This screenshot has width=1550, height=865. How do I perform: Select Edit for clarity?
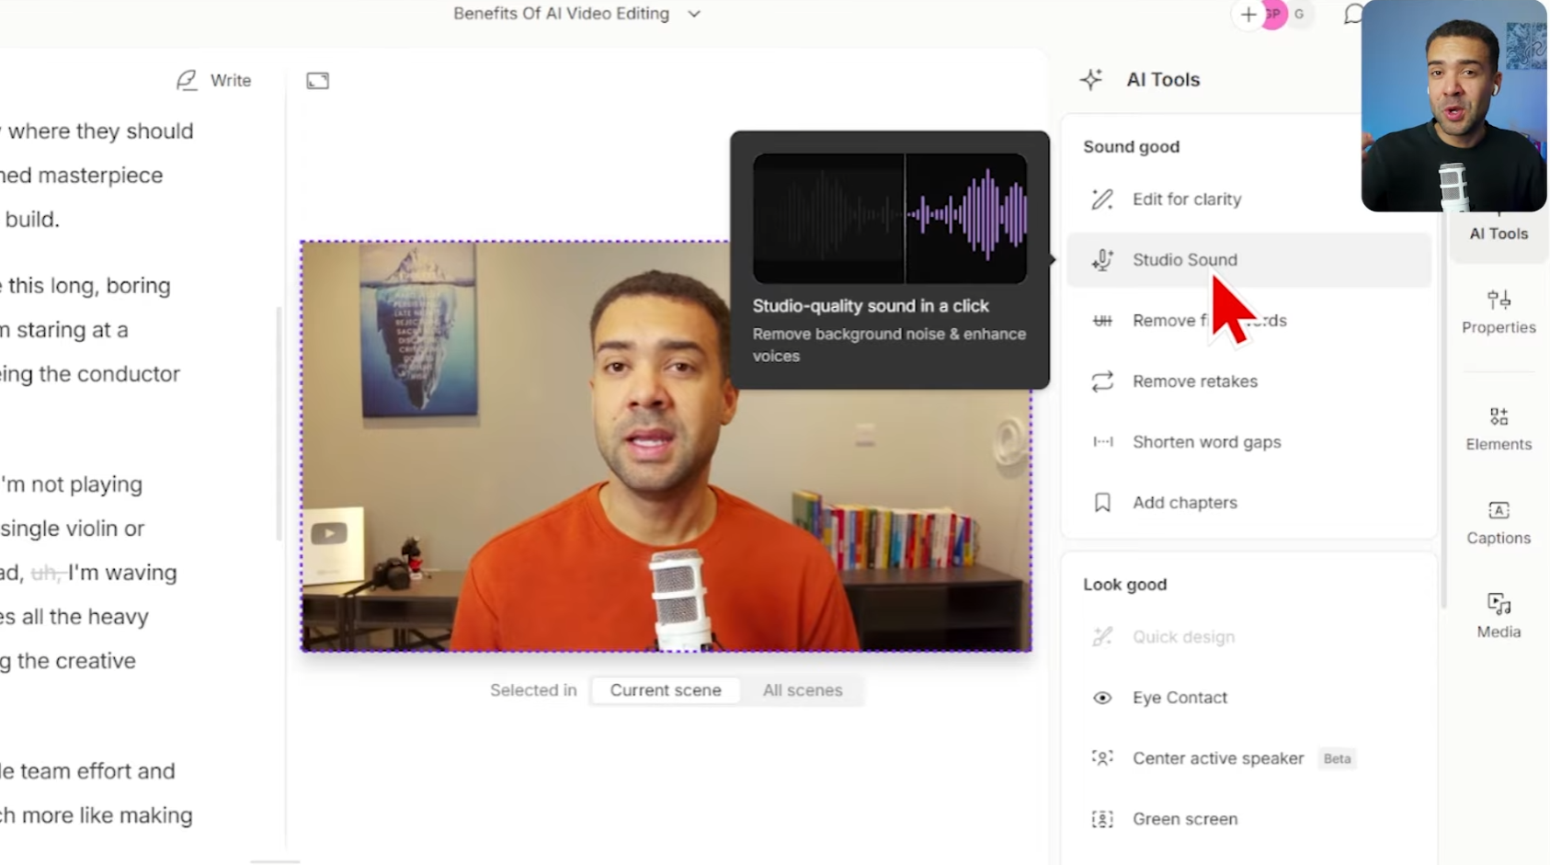click(x=1186, y=199)
